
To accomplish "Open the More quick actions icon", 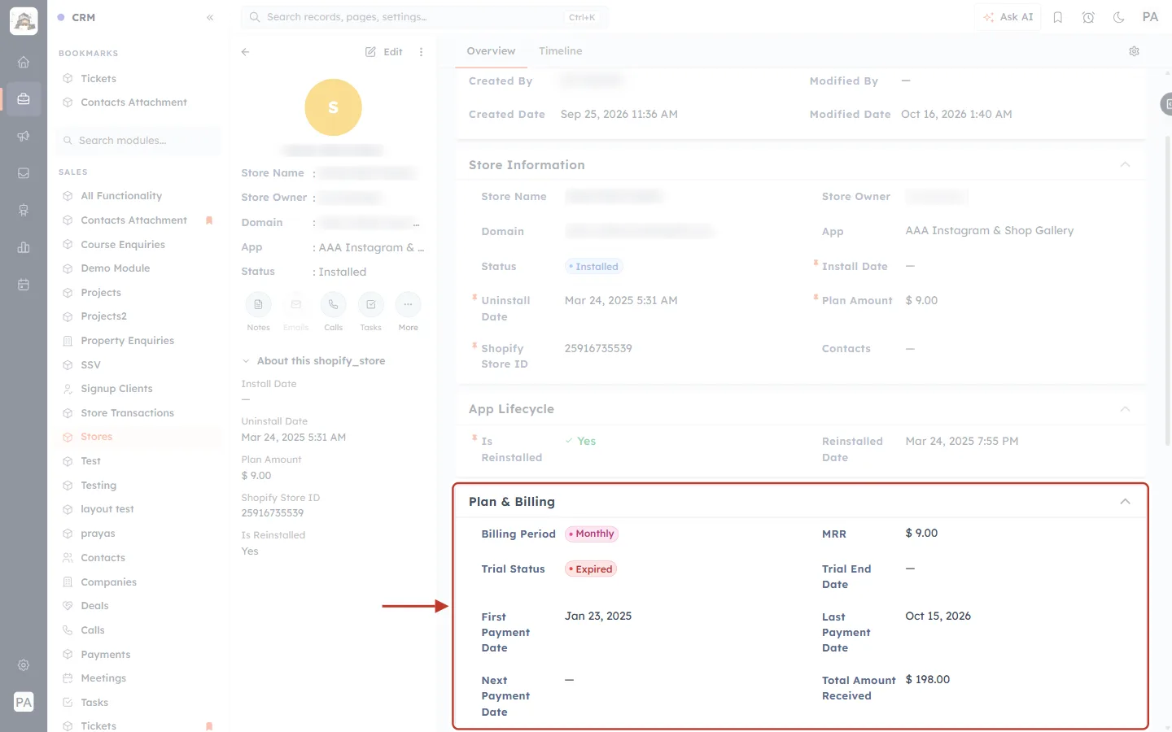I will pos(409,305).
